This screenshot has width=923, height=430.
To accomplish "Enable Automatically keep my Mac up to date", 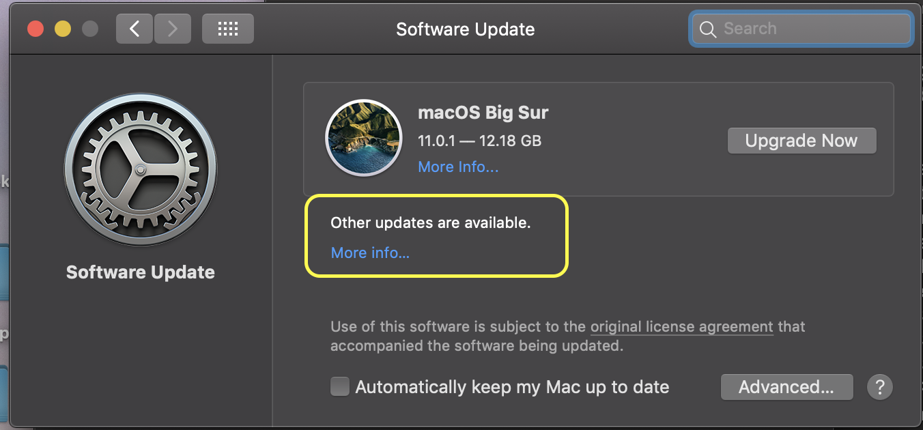I will (339, 387).
